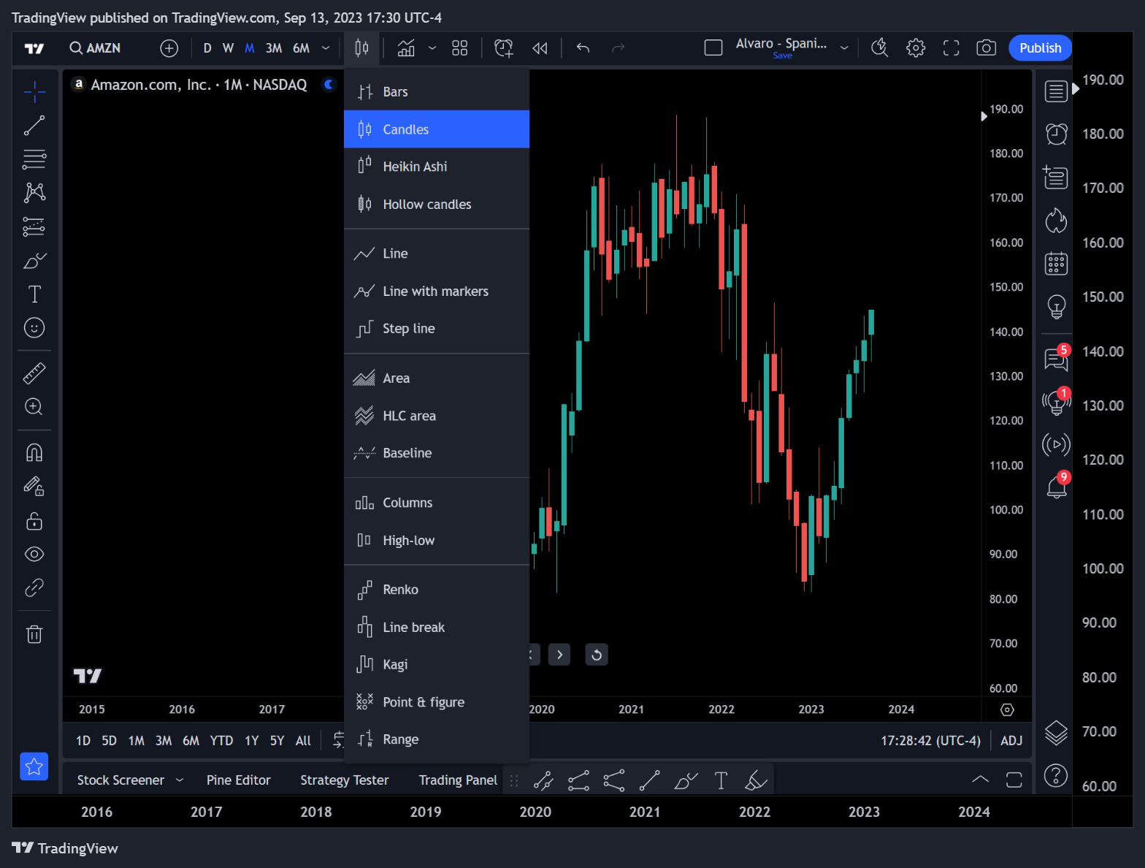Open the Strategy Tester tab
1145x868 pixels.
pos(345,780)
